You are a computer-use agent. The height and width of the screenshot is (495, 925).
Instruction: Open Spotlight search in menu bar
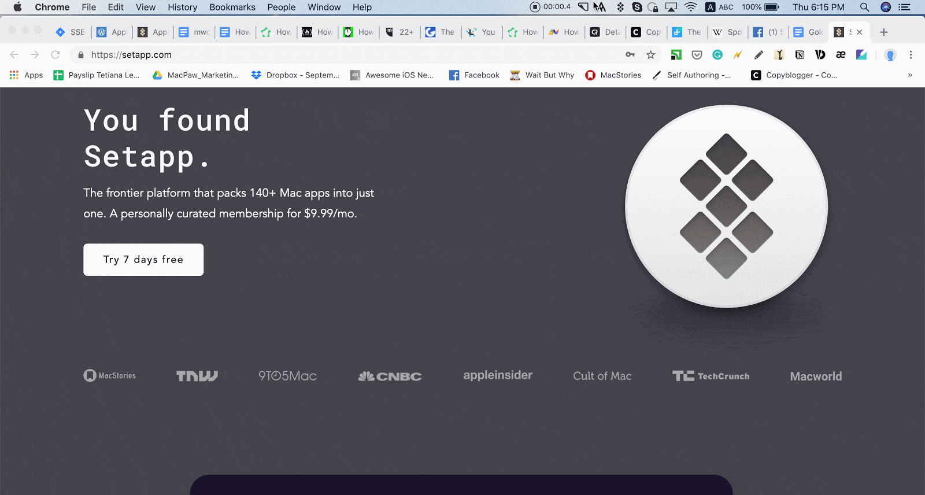tap(864, 7)
